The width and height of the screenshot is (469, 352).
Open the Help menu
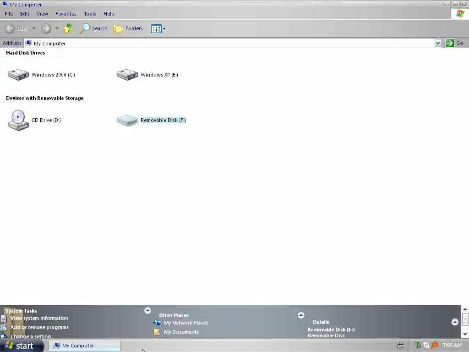coord(109,14)
